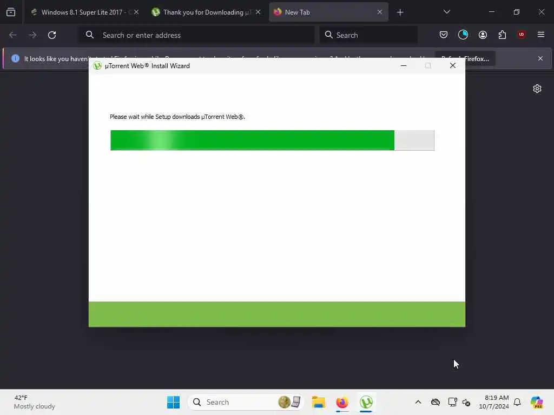Select µTorrent installer taskbar icon
554x415 pixels.
pyautogui.click(x=366, y=402)
